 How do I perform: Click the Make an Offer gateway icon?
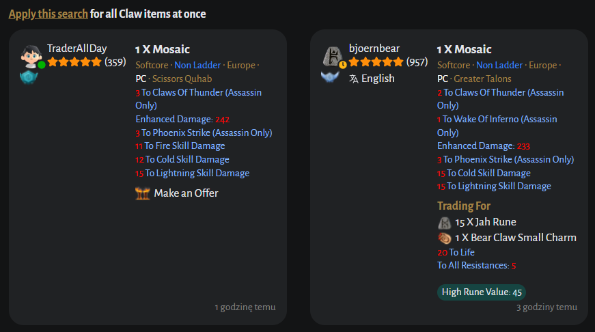point(143,193)
